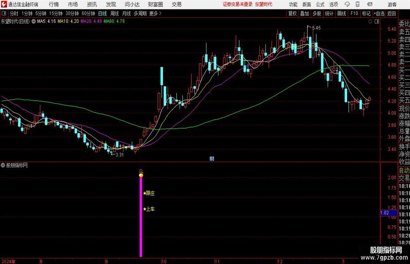Switch to 1分钟 chart period
This screenshot has height=264, width=410.
click(27, 13)
